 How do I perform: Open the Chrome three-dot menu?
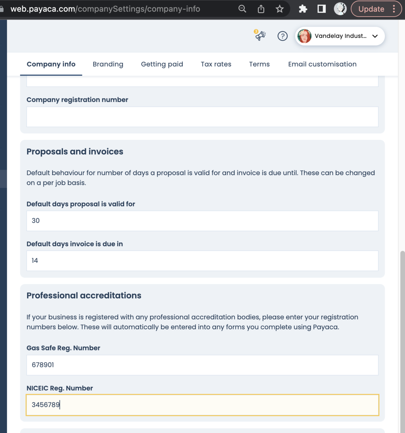point(394,9)
